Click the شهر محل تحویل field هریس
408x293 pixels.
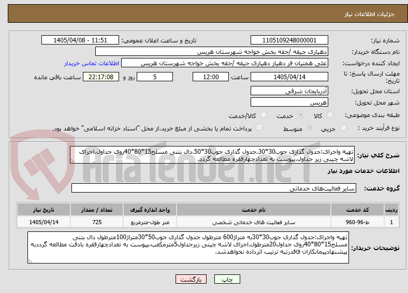(289, 102)
